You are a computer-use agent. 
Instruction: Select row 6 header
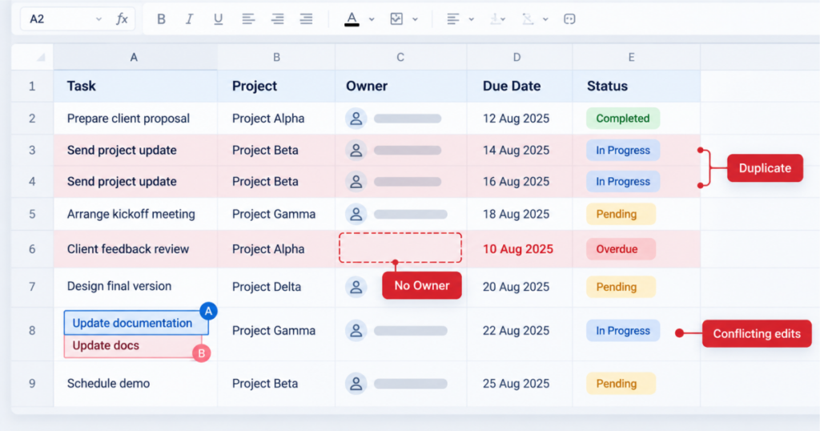tap(32, 249)
